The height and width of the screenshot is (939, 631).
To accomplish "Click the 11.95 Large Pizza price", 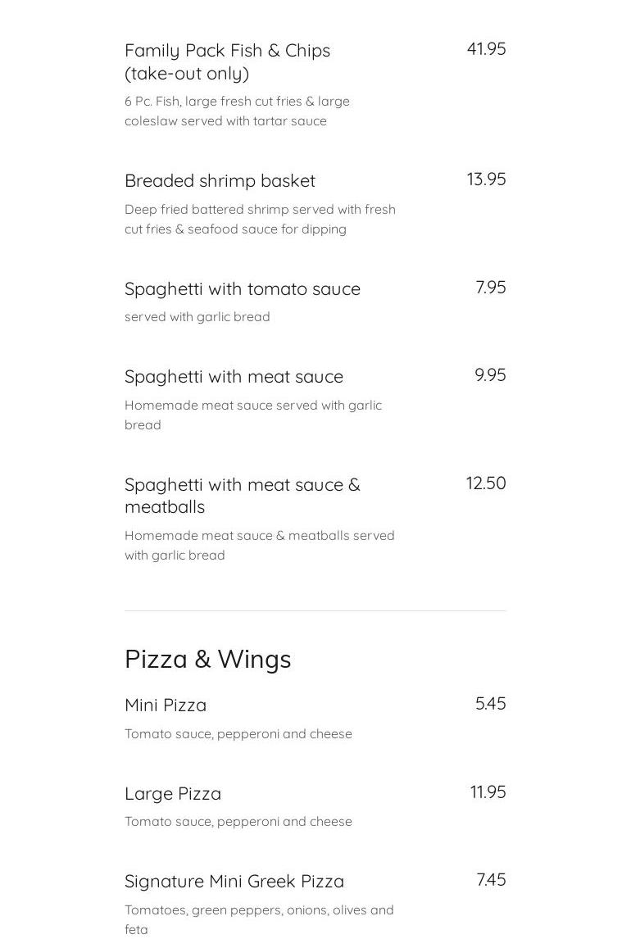I will click(x=488, y=792).
